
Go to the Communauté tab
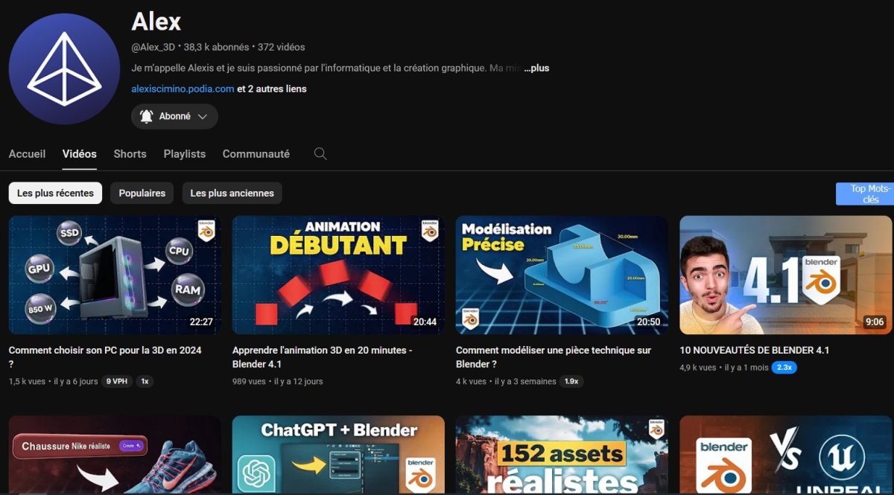(x=256, y=154)
